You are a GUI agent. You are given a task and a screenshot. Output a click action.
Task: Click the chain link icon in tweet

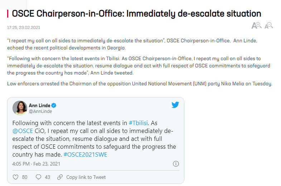pyautogui.click(x=60, y=177)
